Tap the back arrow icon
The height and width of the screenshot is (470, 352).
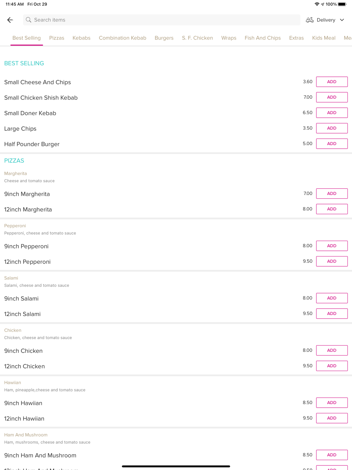click(10, 20)
